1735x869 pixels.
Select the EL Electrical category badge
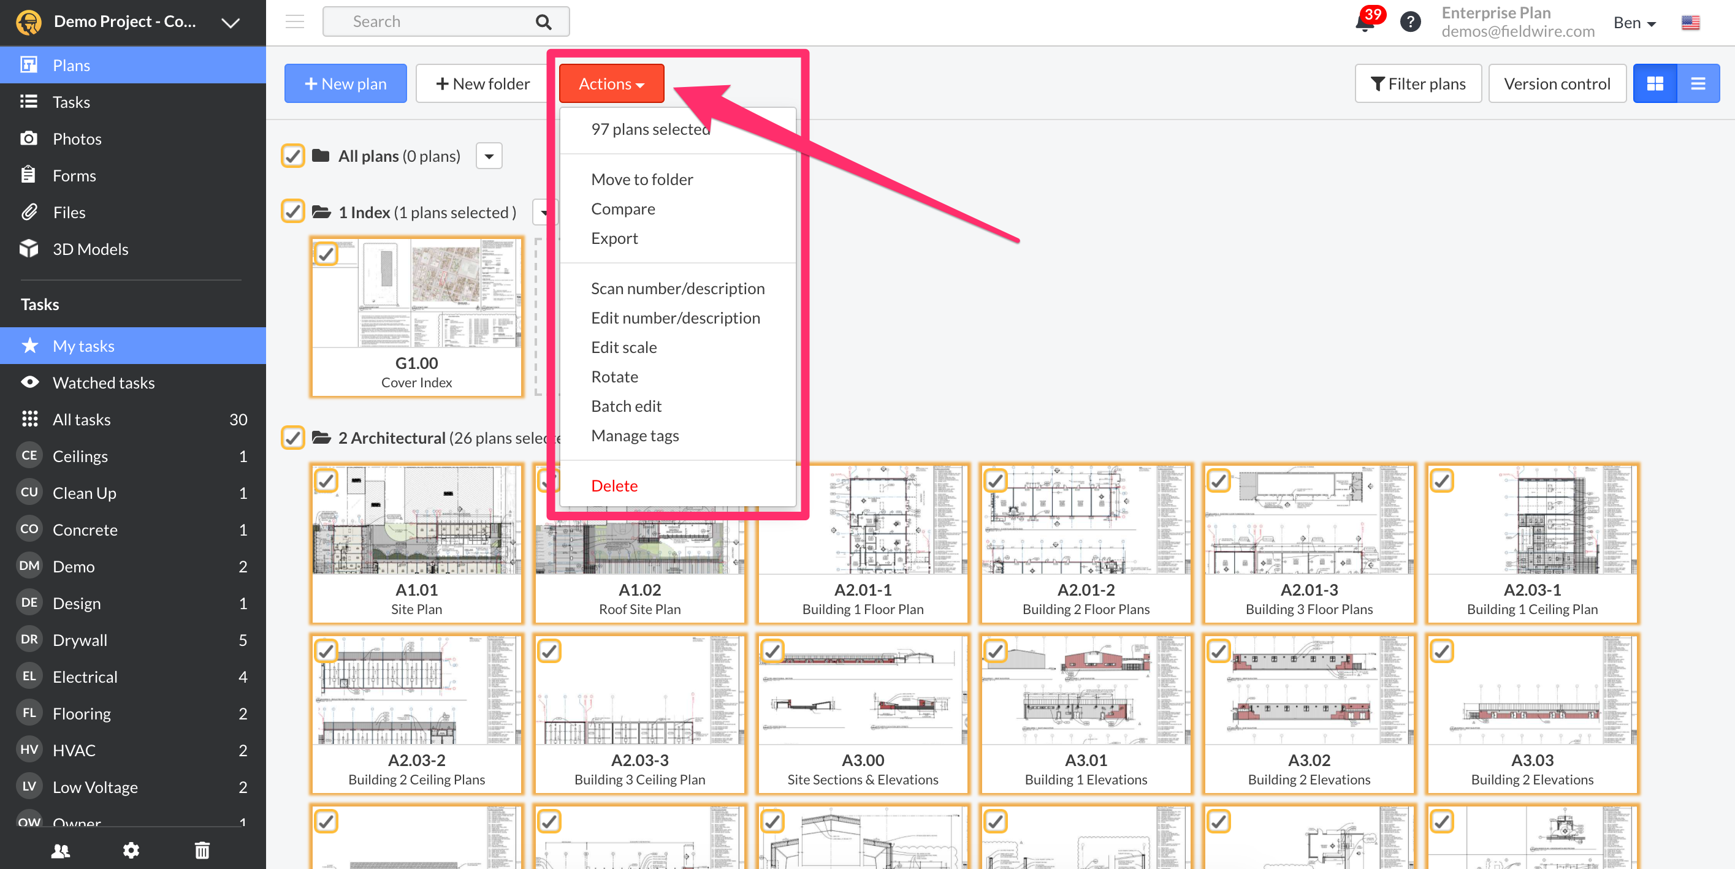pyautogui.click(x=29, y=676)
